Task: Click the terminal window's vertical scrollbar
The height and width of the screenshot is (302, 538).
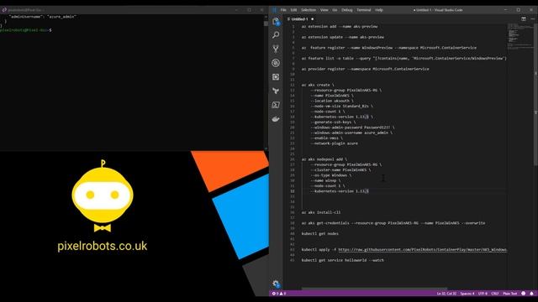Action: (266, 23)
